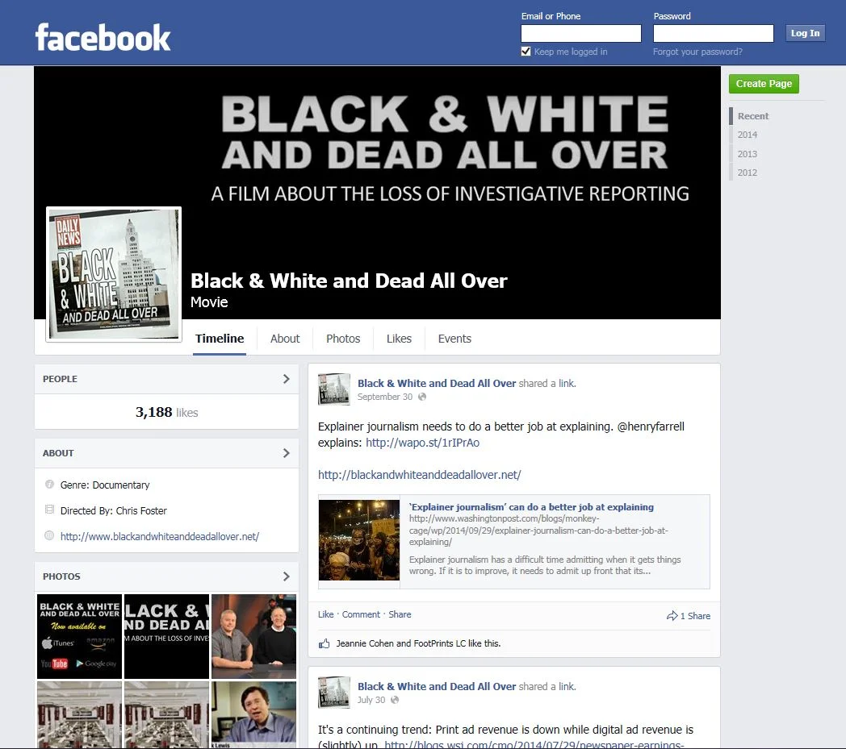846x749 pixels.
Task: Click page avatar on the September 30 post
Action: click(x=334, y=389)
